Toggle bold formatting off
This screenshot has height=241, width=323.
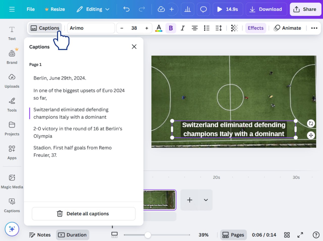point(171,28)
